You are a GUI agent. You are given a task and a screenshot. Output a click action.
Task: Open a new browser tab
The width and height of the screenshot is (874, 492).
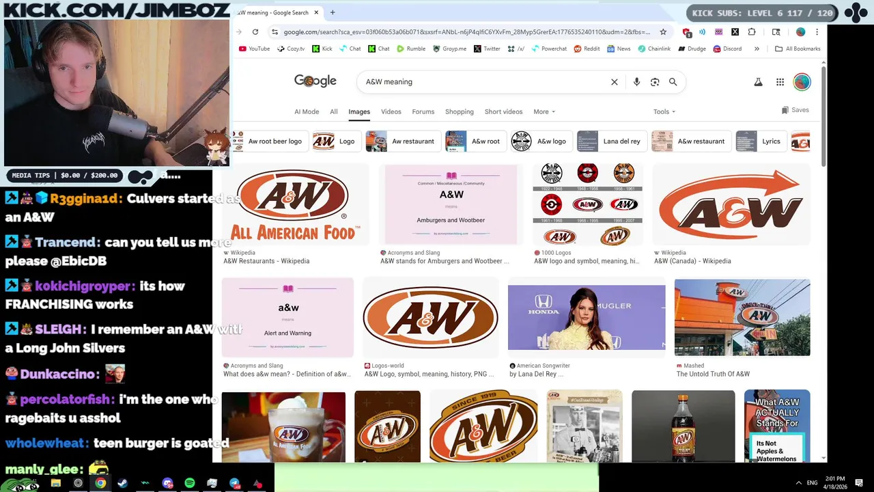coord(333,12)
